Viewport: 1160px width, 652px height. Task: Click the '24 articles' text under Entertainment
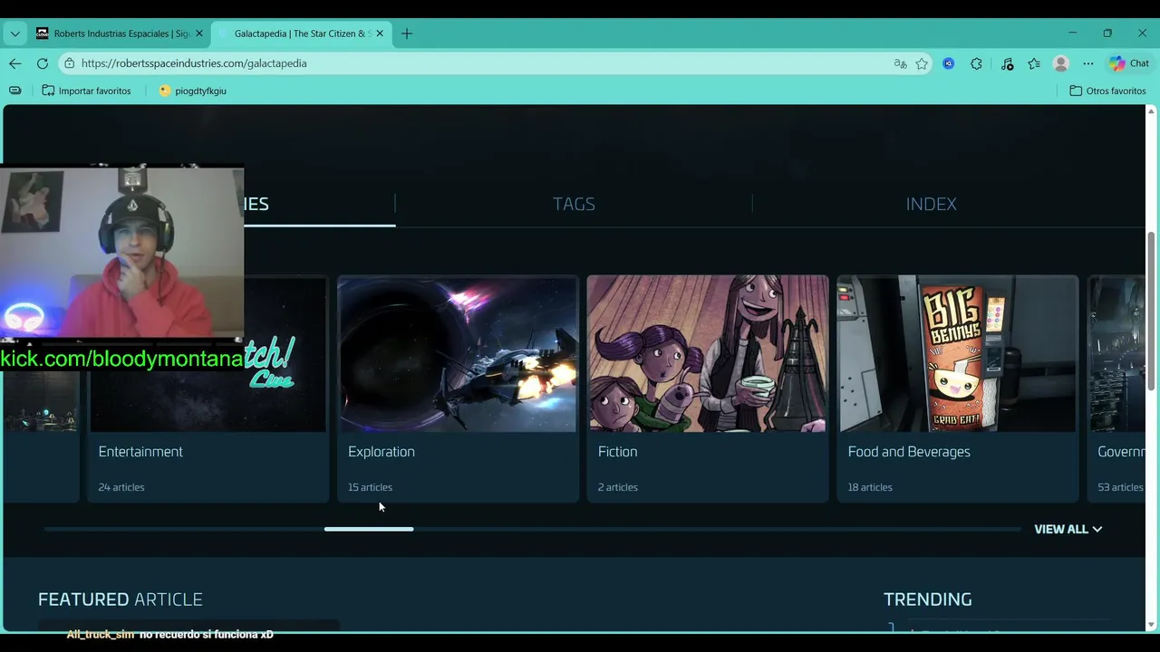point(121,487)
